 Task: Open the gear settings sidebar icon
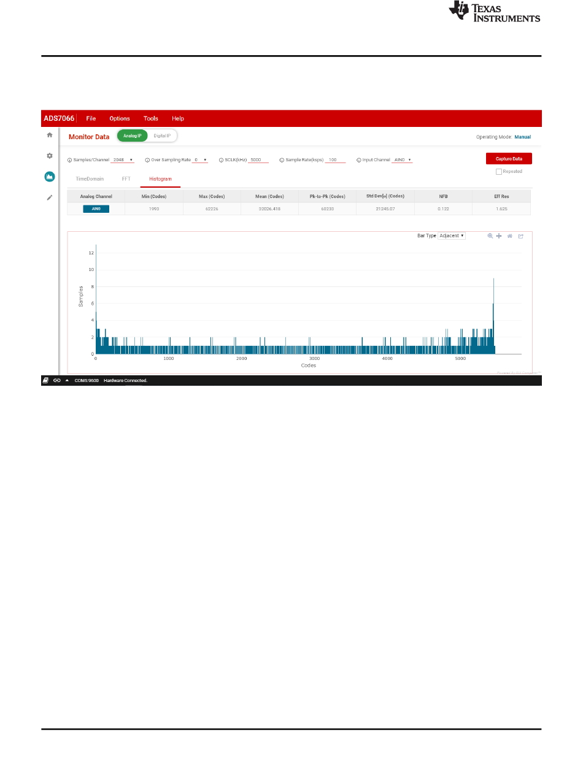click(50, 156)
